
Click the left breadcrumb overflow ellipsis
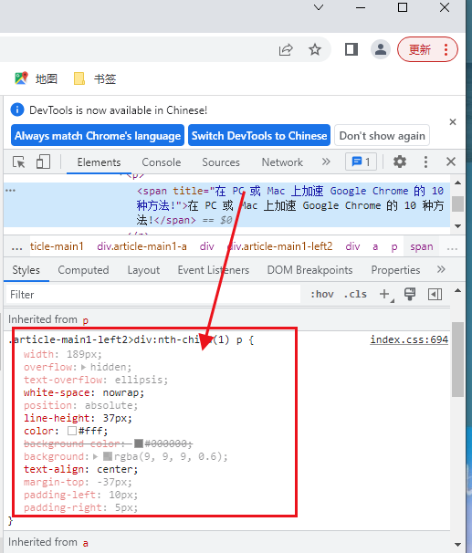[x=16, y=247]
